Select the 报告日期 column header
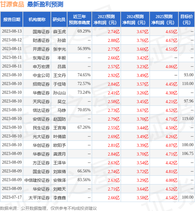The height and width of the screenshot is (211, 195). (x=12, y=20)
